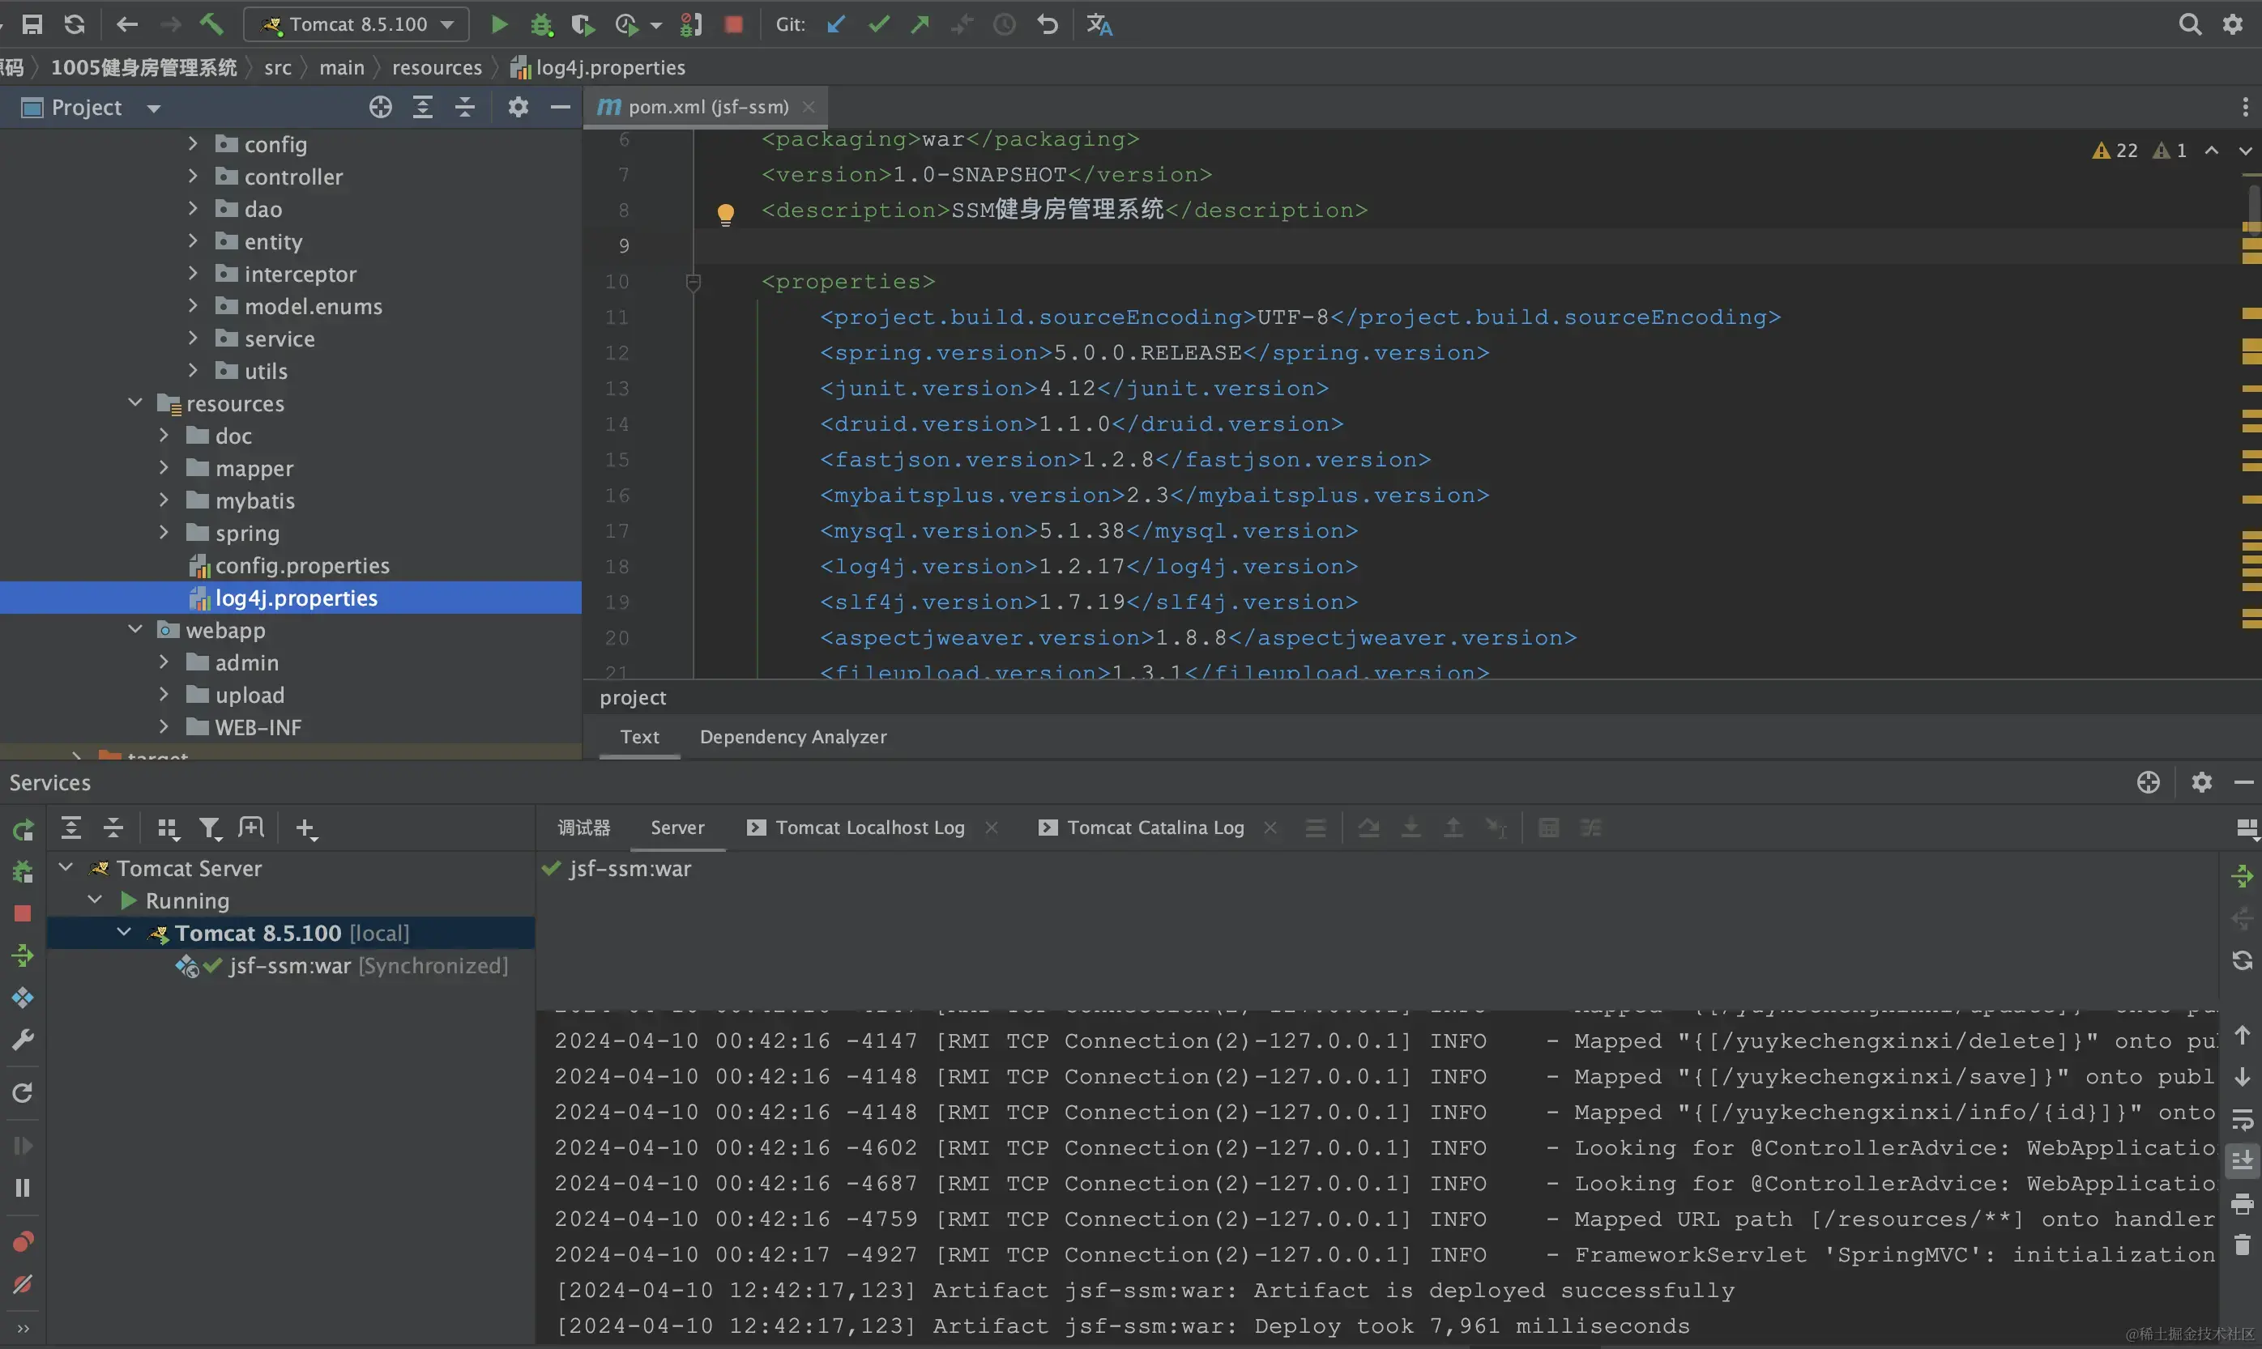Viewport: 2262px width, 1349px height.
Task: Click the Synchronize reload icon in the top toolbar
Action: (75, 24)
